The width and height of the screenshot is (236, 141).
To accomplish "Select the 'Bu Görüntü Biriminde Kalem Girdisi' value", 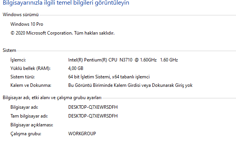I will pos(130,85).
